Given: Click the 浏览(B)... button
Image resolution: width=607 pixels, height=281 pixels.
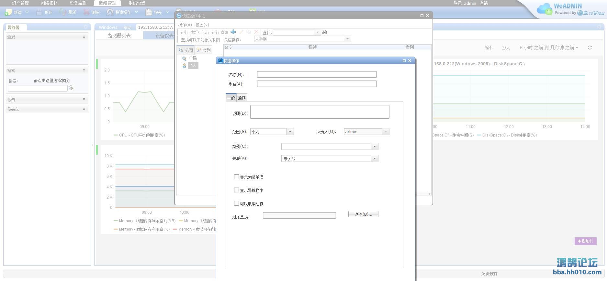Looking at the screenshot, I should (x=363, y=214).
